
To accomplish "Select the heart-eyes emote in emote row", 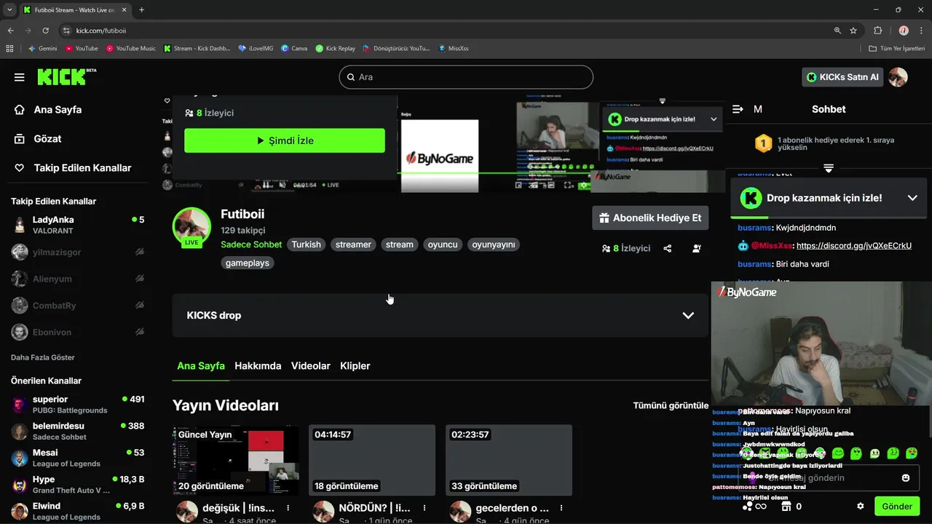I will [x=912, y=453].
